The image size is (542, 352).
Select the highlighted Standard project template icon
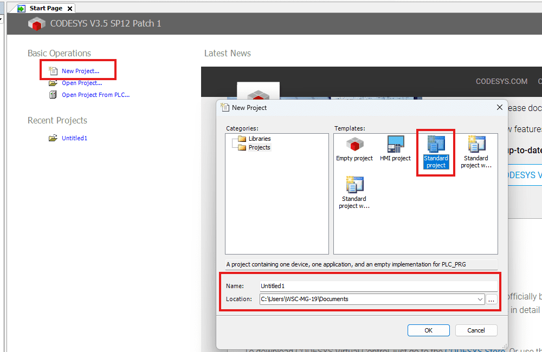coord(436,144)
